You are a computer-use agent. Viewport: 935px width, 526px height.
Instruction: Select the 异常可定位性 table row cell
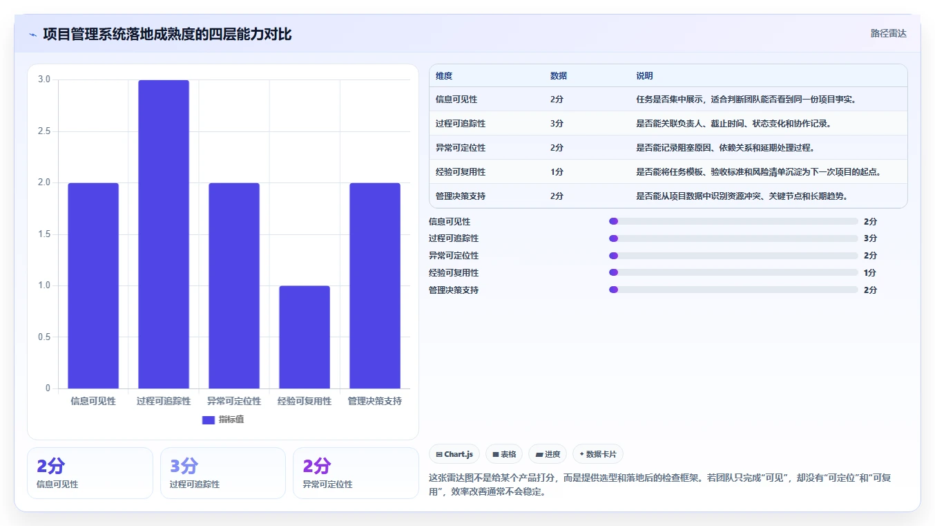pos(461,148)
